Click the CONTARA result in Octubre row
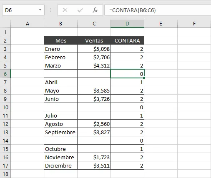211x178 pixels. (x=127, y=149)
